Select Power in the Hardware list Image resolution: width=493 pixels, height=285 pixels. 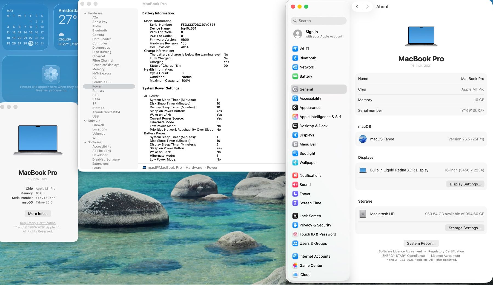coord(109,86)
